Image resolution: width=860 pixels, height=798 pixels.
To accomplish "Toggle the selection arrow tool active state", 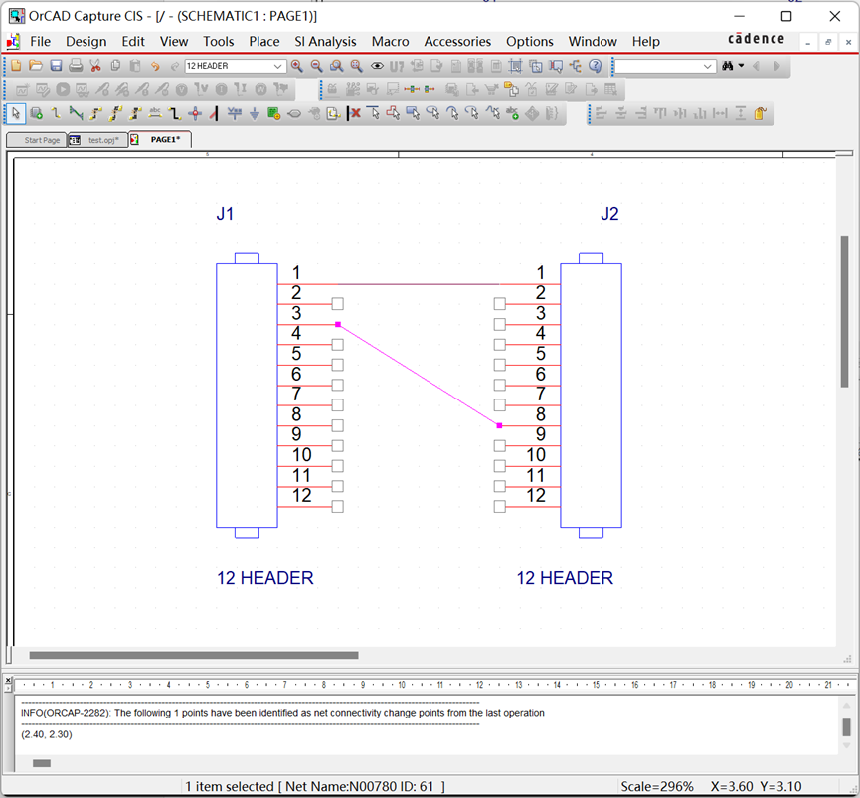I will coord(14,112).
